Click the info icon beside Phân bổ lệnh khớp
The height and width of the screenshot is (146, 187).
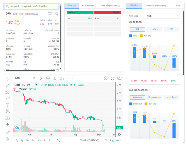(x=119, y=6)
